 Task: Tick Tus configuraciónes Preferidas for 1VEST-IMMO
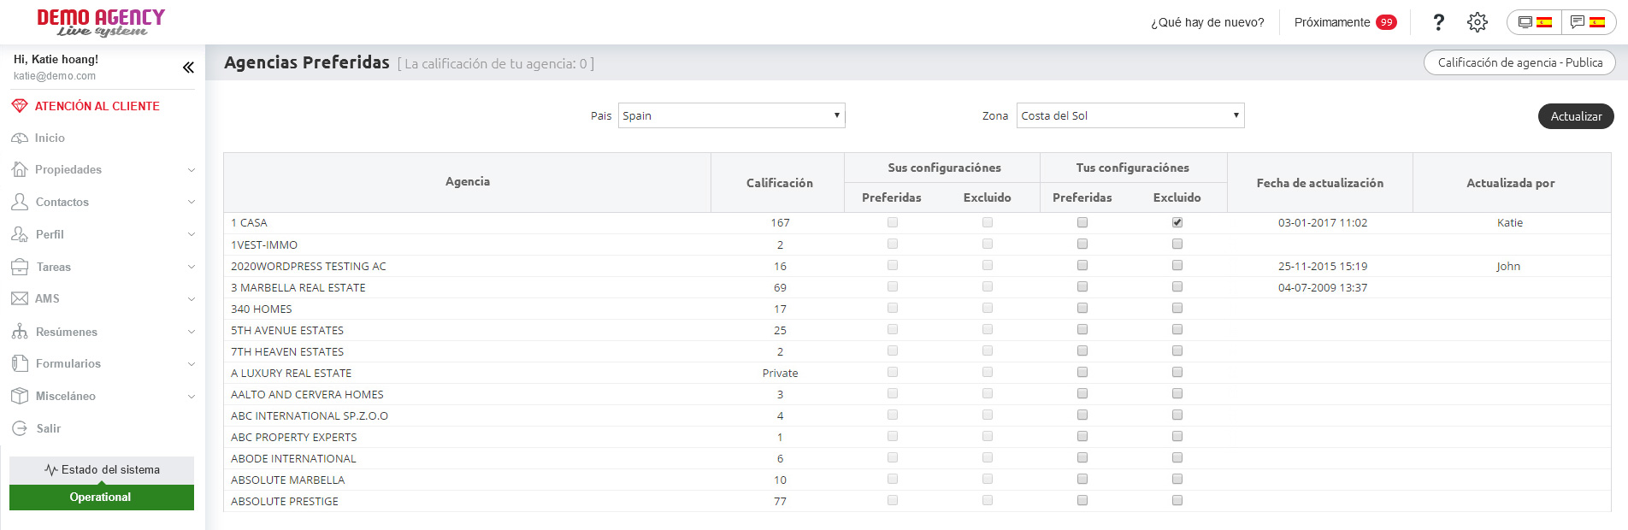1082,244
